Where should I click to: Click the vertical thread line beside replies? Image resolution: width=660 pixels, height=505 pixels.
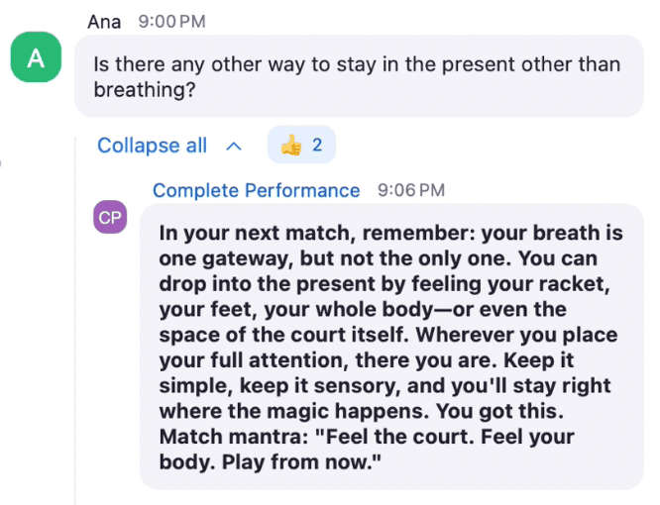tap(75, 320)
